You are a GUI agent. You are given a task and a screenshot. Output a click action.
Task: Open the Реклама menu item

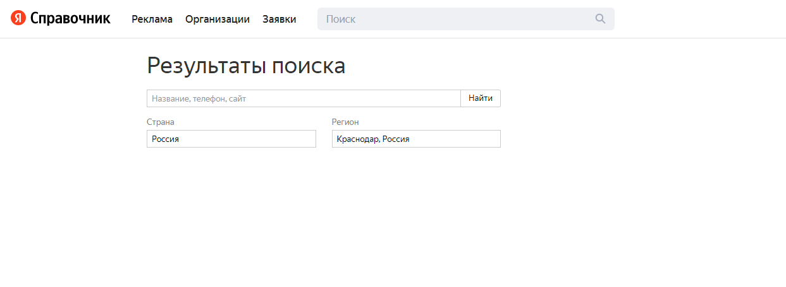click(x=152, y=19)
